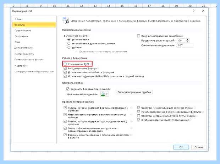Open the Общие category
220x164 pixels.
(19, 19)
